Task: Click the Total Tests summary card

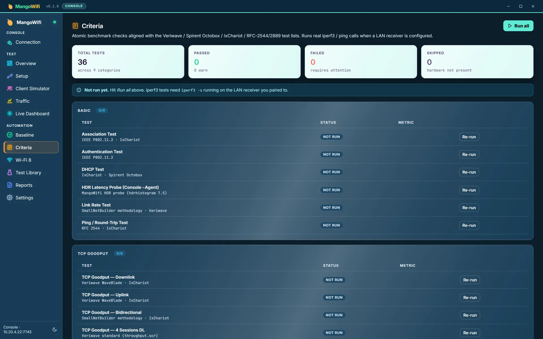Action: [128, 62]
